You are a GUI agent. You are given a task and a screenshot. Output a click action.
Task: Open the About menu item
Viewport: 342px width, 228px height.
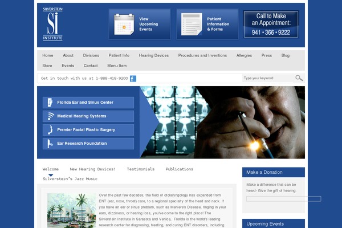68,55
